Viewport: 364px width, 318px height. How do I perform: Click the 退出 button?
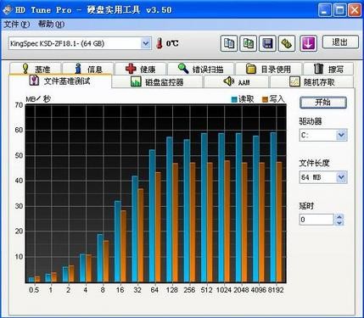point(339,42)
